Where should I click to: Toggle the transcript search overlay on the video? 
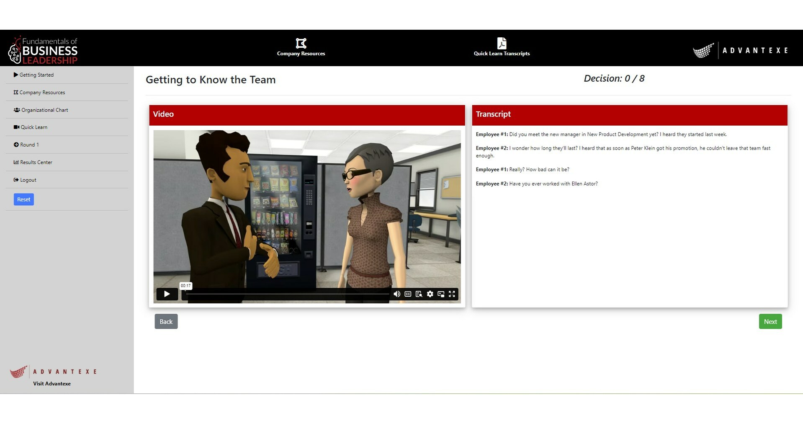419,294
